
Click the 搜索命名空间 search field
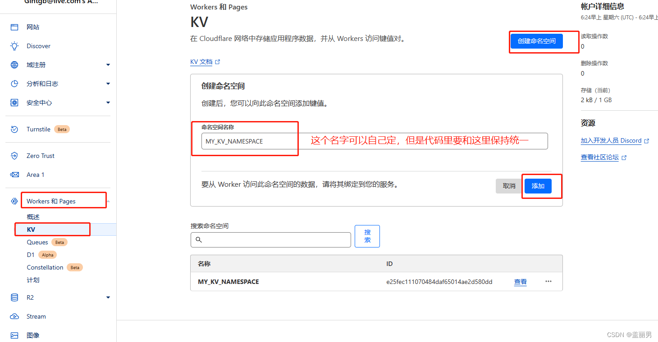(x=270, y=240)
